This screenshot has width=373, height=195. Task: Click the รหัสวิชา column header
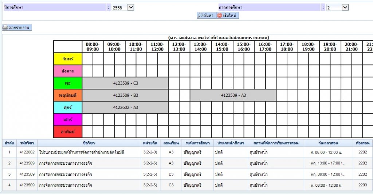tap(27, 143)
